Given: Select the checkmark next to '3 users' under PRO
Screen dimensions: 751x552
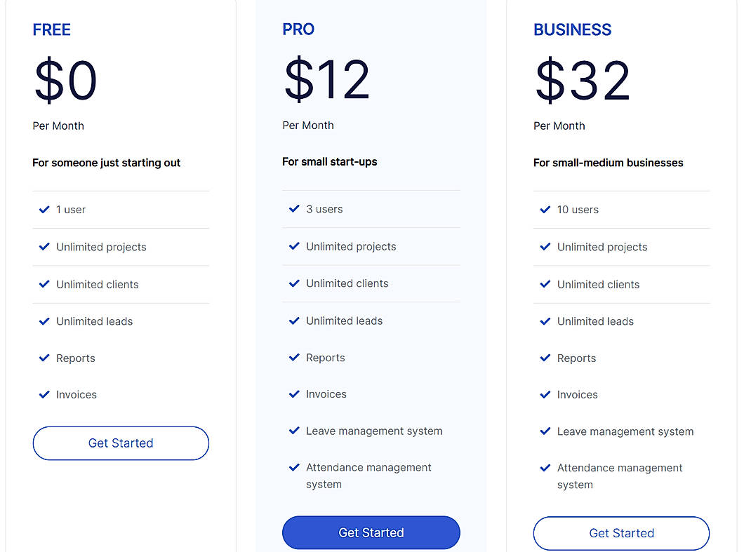Looking at the screenshot, I should (x=293, y=208).
